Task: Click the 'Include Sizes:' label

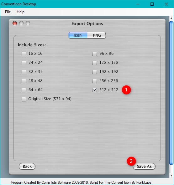Action: pos(32,45)
